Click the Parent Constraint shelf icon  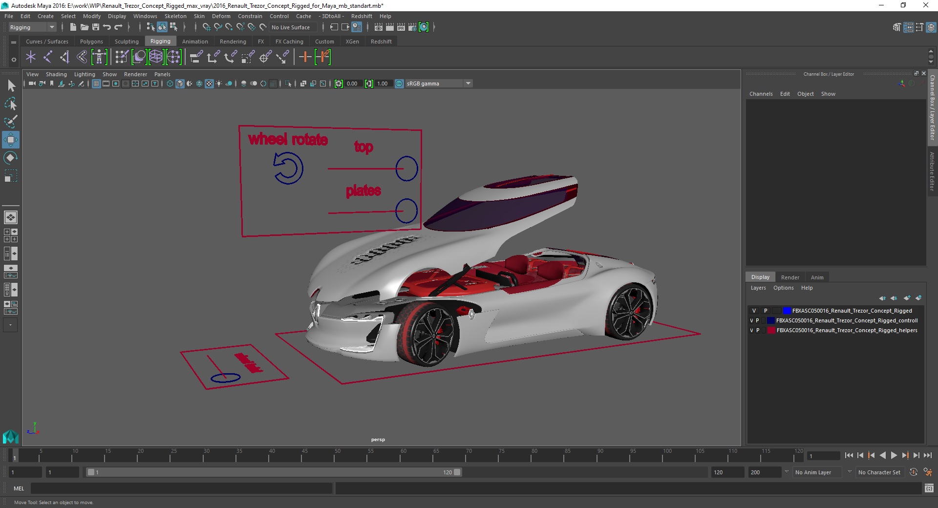tap(196, 57)
